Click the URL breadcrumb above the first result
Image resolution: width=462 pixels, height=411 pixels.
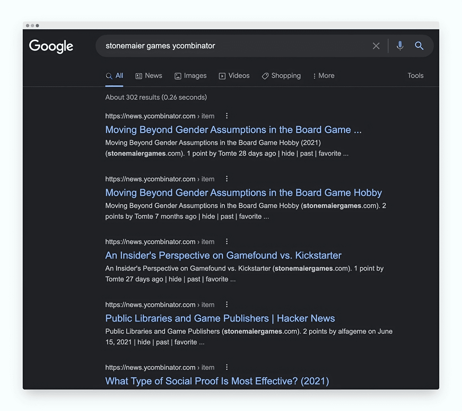click(x=160, y=116)
